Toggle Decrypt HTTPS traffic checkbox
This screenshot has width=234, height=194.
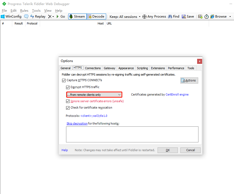click(x=68, y=87)
